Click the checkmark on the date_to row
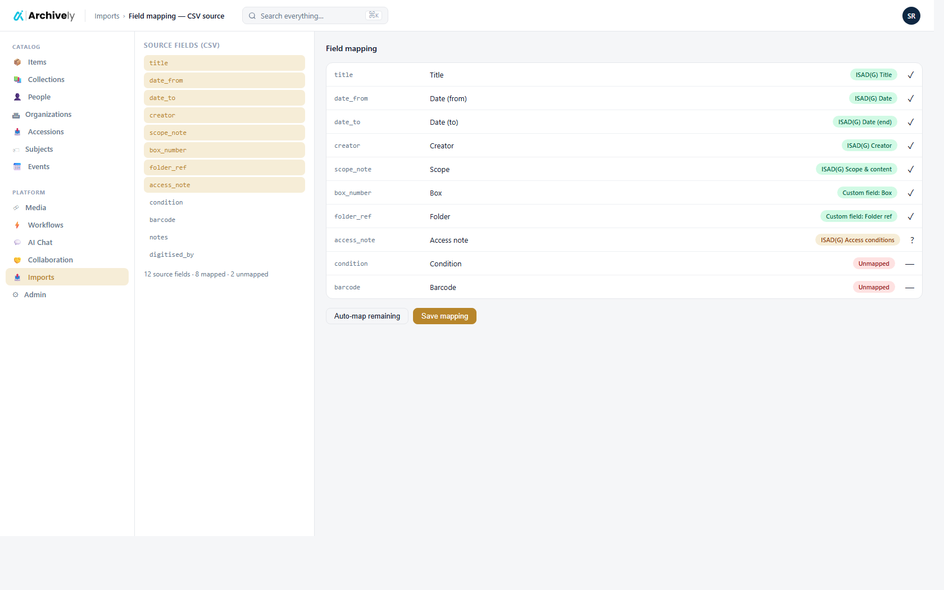 pyautogui.click(x=911, y=122)
